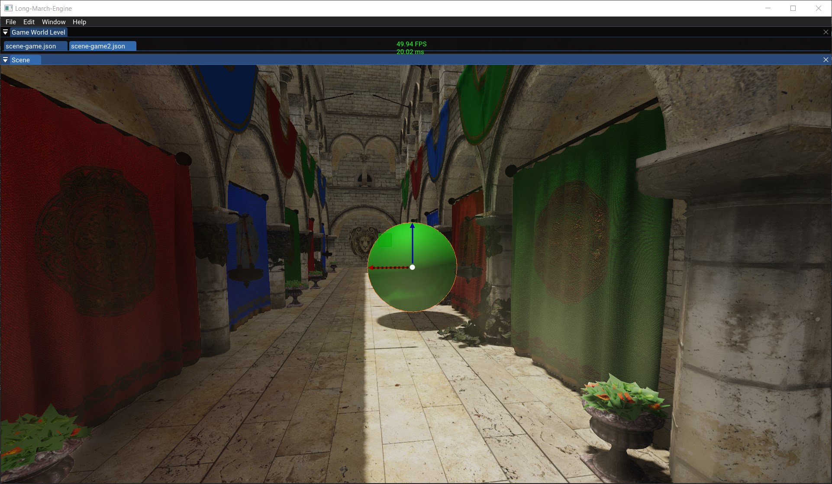Open the Edit menu

point(29,22)
